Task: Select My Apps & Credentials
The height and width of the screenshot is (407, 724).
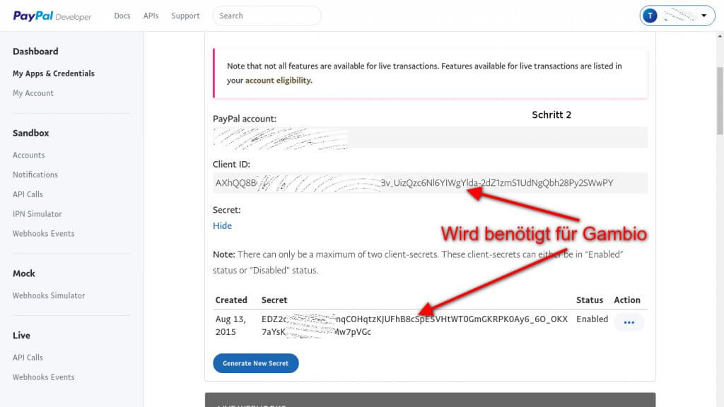Action: (x=54, y=73)
